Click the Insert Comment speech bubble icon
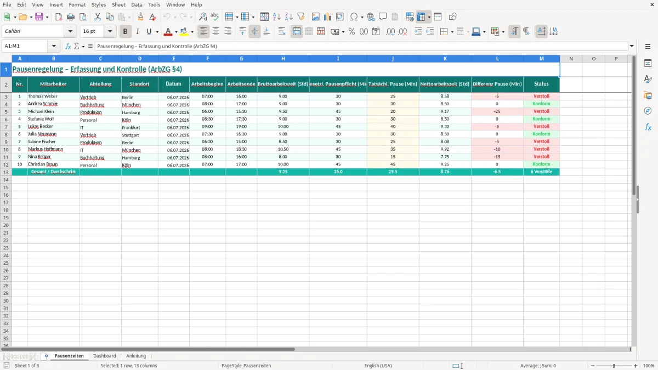Screen dimensions: 658x370 pyautogui.click(x=383, y=17)
